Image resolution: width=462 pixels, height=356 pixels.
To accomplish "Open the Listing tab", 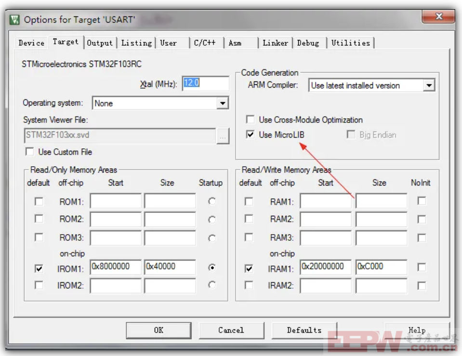I will click(x=136, y=43).
